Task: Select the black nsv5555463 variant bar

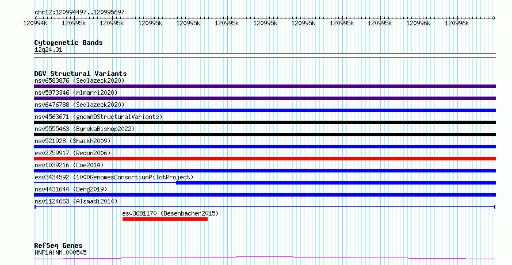Action: click(x=265, y=135)
